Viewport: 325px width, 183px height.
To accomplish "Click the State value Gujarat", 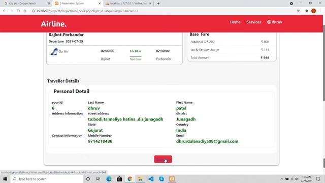I will (x=95, y=130).
